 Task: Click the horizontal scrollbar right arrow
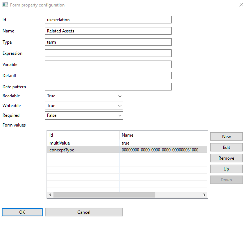coord(204,195)
